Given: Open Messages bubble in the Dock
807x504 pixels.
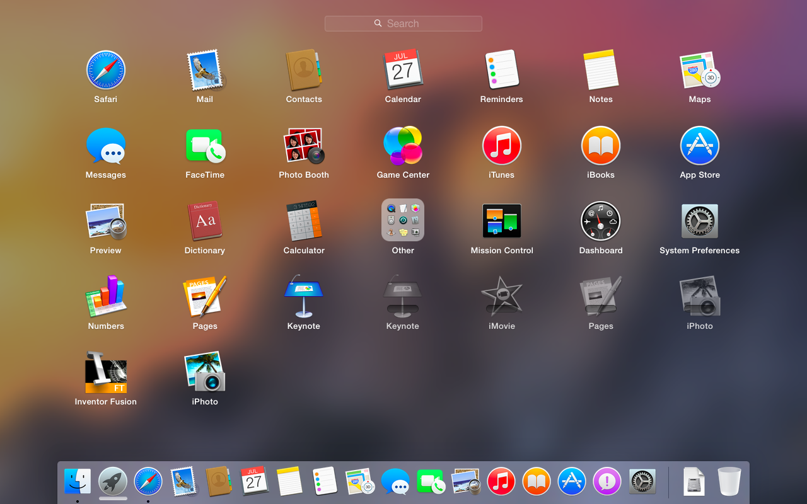Looking at the screenshot, I should pyautogui.click(x=395, y=482).
